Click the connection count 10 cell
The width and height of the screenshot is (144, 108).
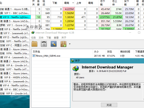tap(38, 17)
